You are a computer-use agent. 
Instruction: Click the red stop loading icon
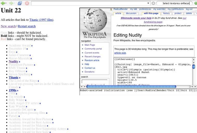tap(27, 3)
